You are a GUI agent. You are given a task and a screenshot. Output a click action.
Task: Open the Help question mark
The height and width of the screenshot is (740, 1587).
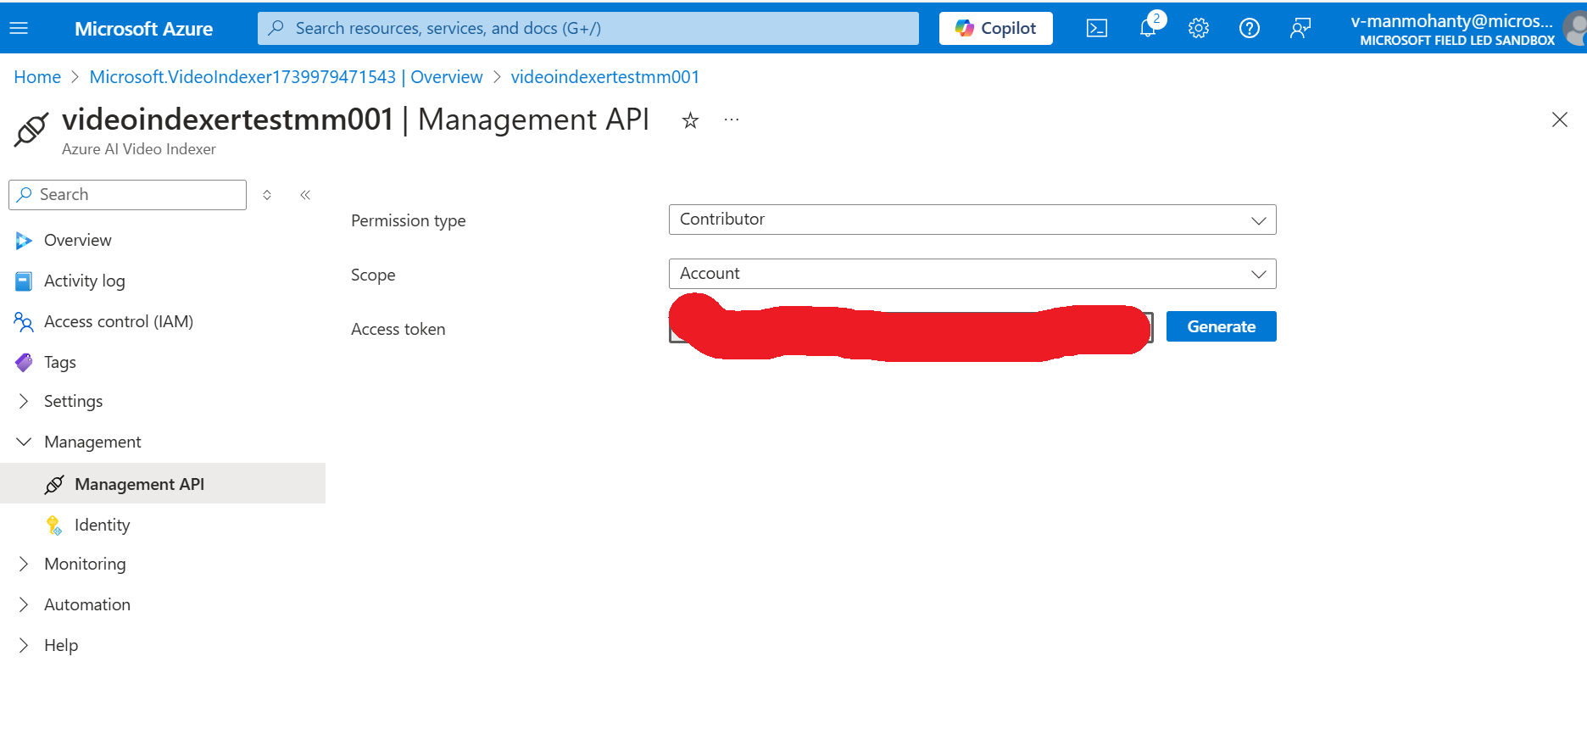tap(1249, 28)
